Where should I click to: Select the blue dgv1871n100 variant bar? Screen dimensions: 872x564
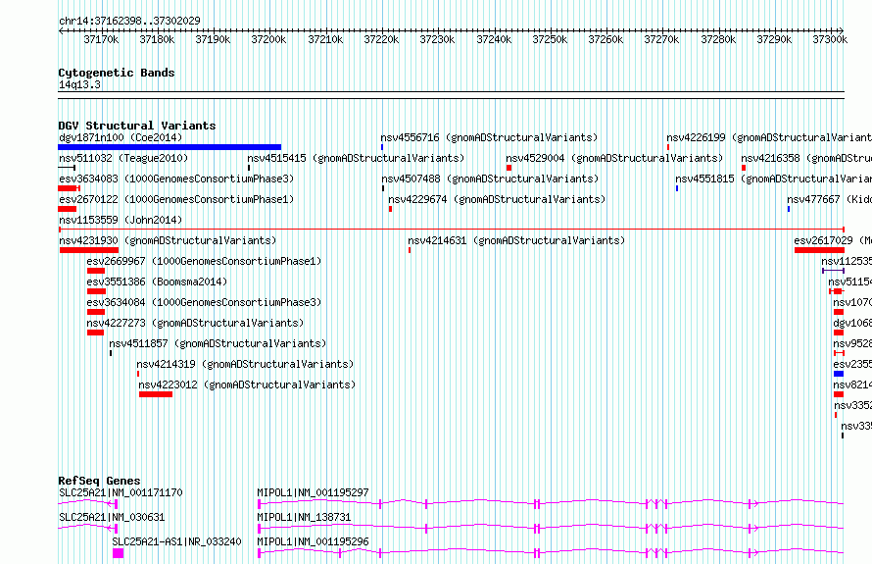(x=170, y=147)
